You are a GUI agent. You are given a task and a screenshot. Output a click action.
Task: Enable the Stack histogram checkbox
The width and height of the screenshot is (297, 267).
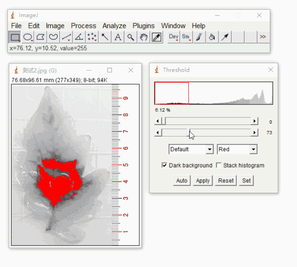coord(219,165)
